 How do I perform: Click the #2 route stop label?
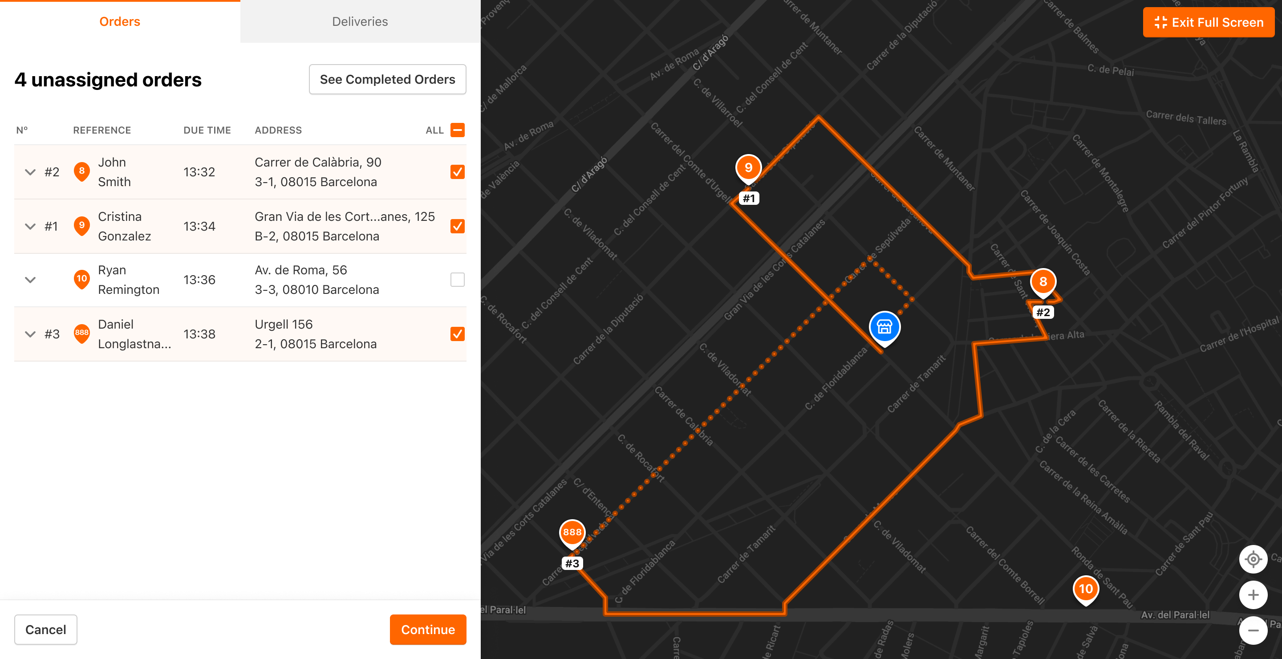point(1043,313)
